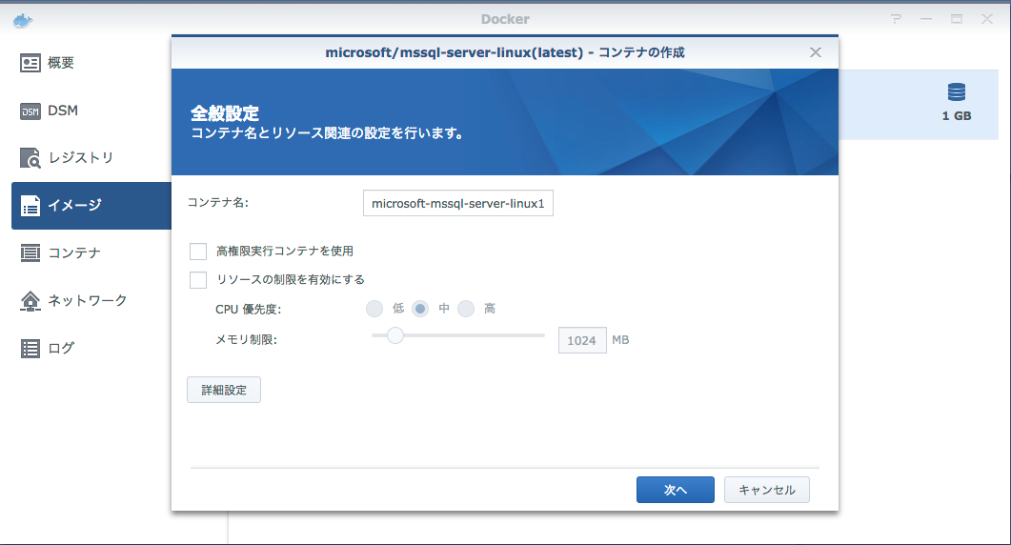Click the 1024 MB memory value field
Image resolution: width=1011 pixels, height=545 pixels.
click(x=582, y=340)
